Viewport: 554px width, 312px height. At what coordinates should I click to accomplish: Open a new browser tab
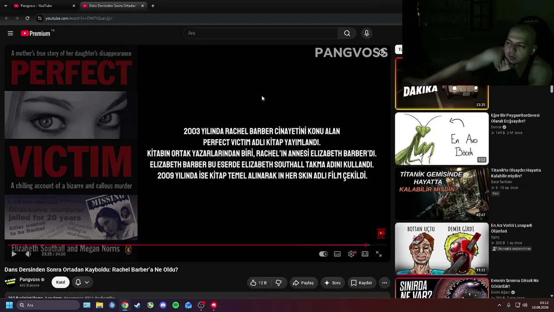click(x=153, y=6)
